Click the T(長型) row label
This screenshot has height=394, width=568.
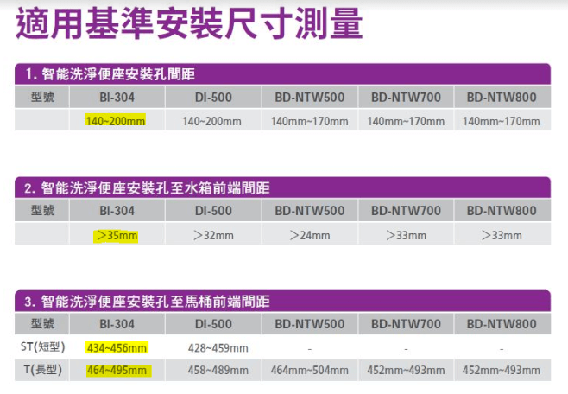pyautogui.click(x=43, y=369)
